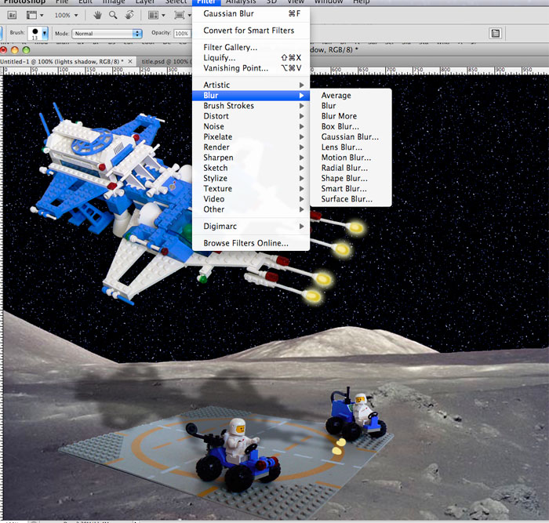Expand the Artistic filter submenu

(x=251, y=85)
